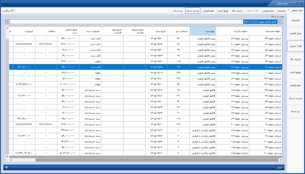The height and width of the screenshot is (174, 305).
Task: Expand the فیلتر panel bar
Action: [144, 167]
